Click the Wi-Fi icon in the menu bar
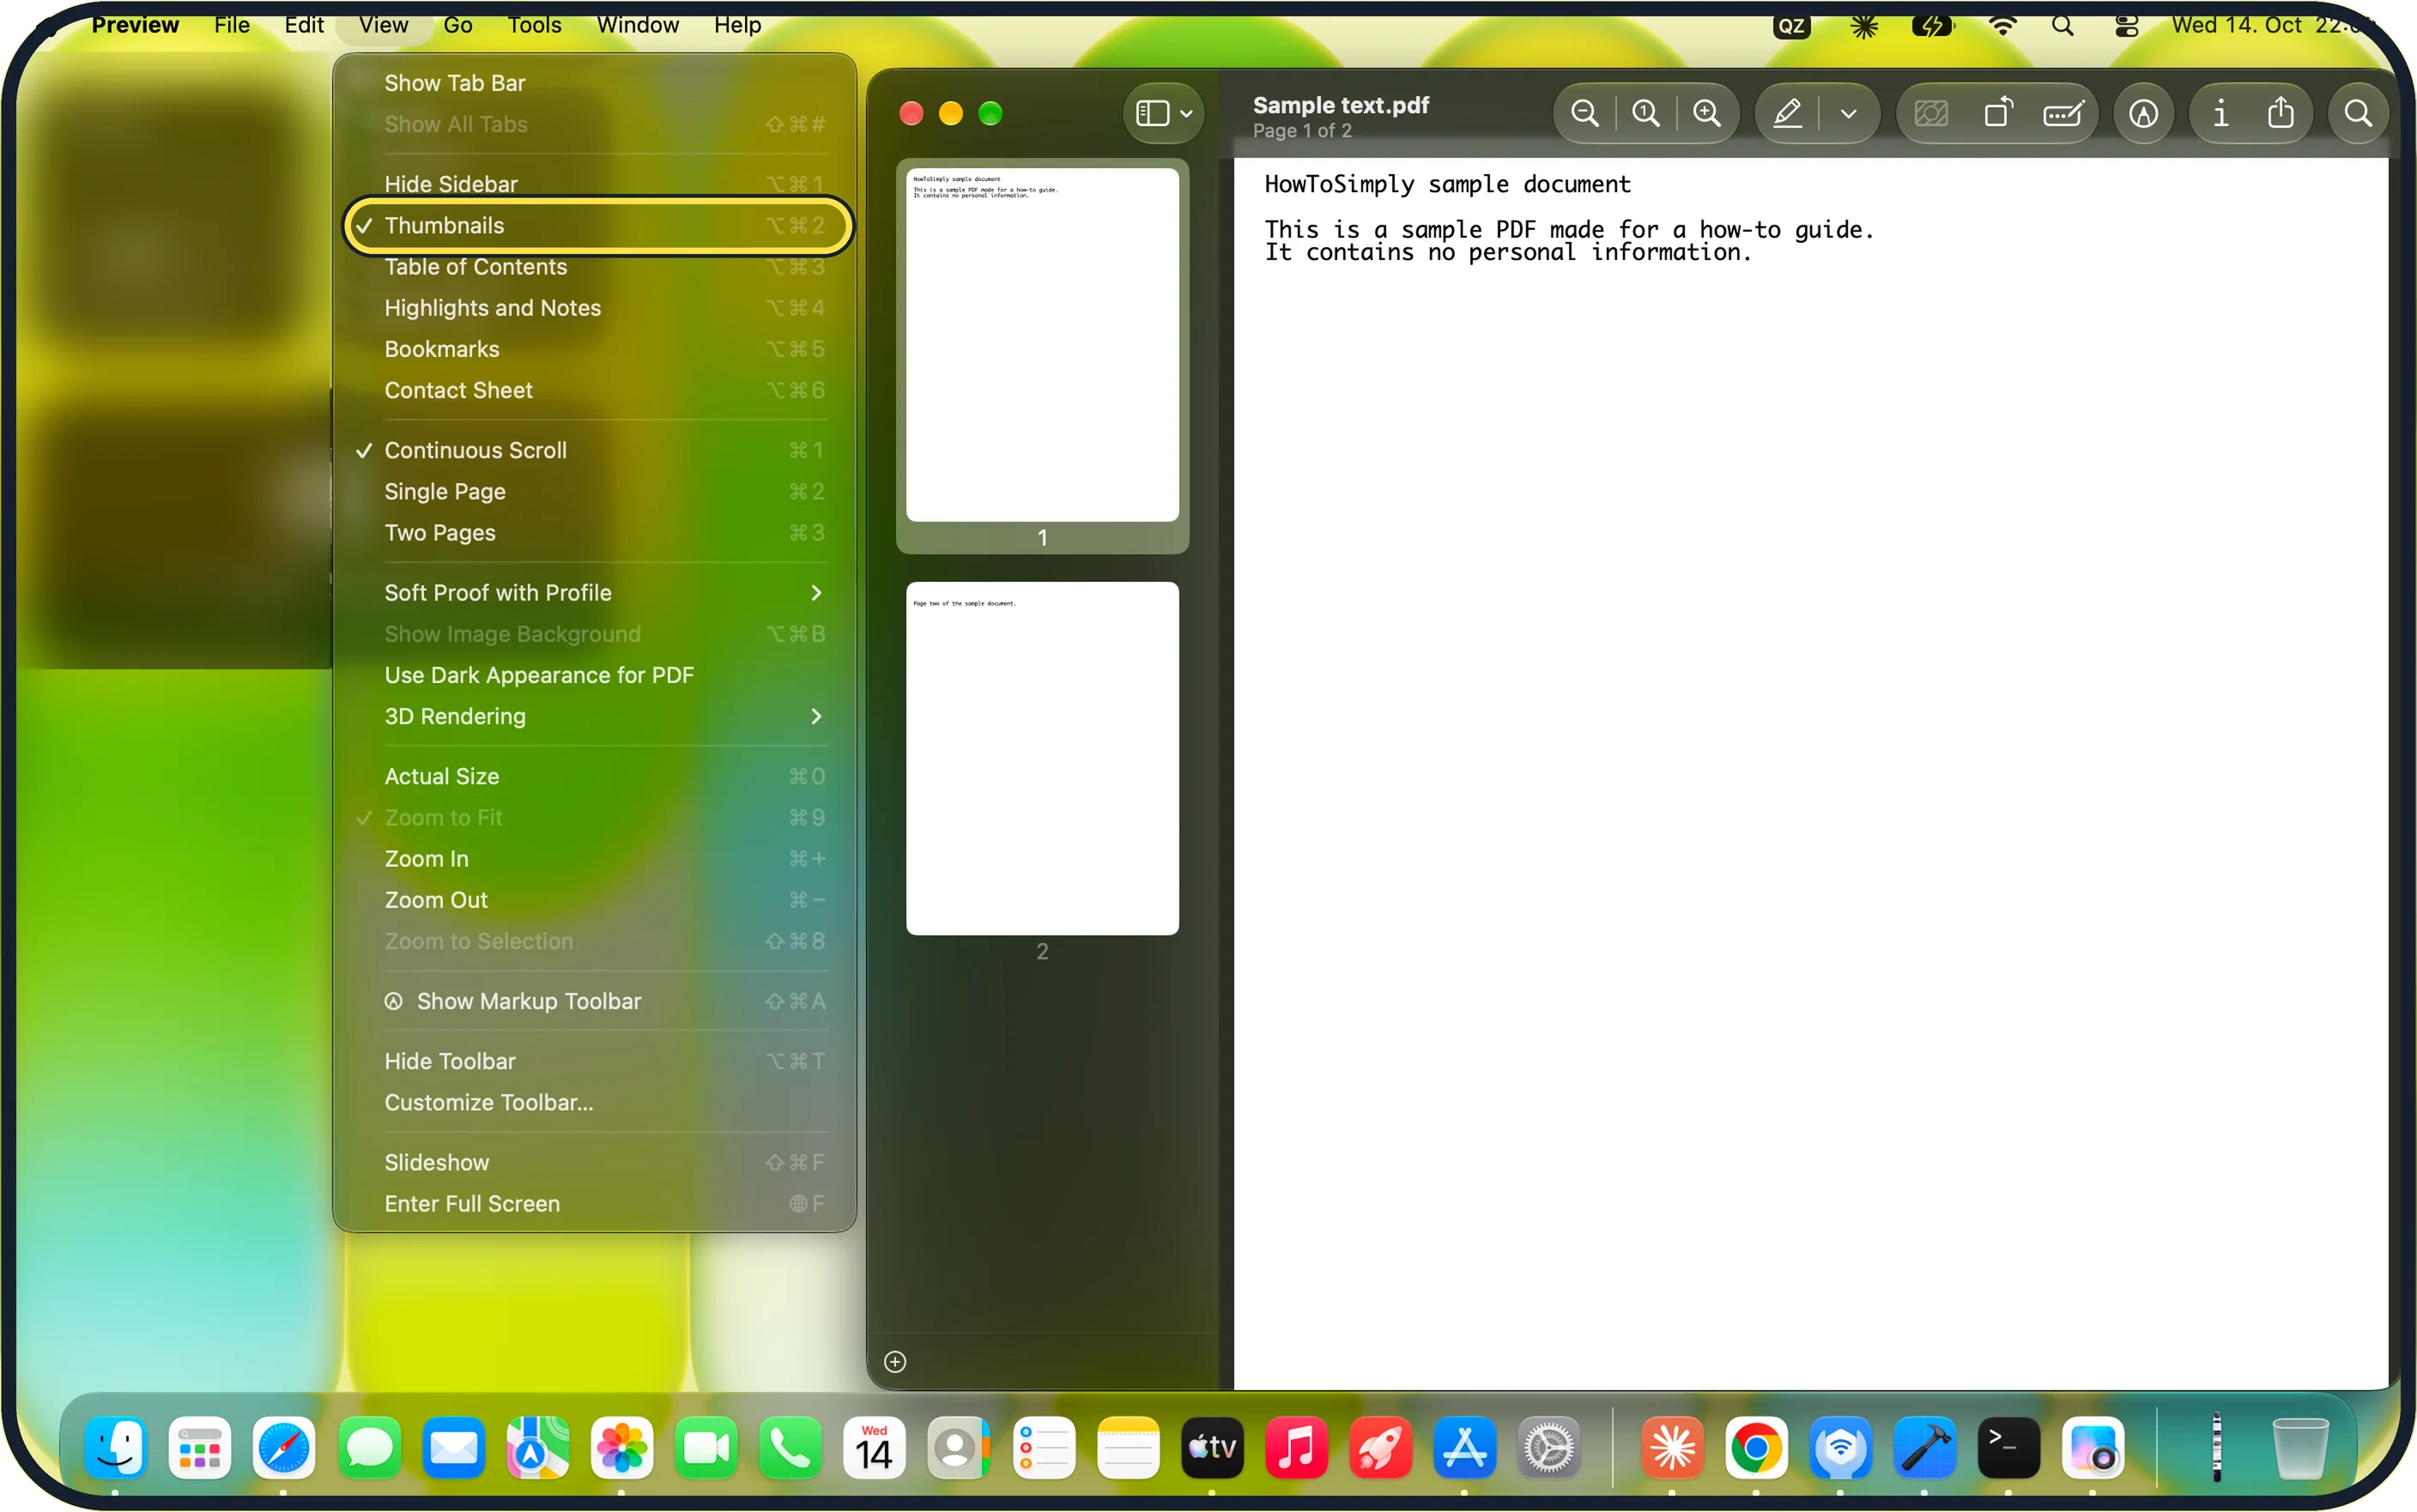The width and height of the screenshot is (2417, 1512). (x=2003, y=26)
